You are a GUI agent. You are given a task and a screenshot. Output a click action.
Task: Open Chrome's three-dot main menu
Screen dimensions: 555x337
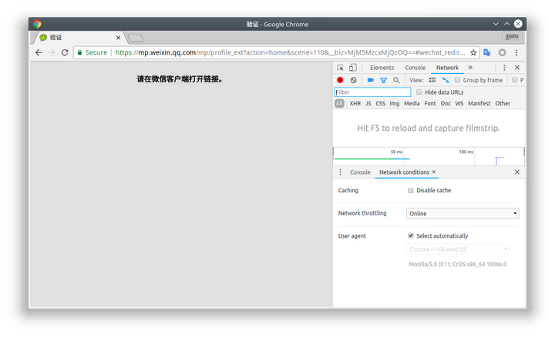(x=516, y=52)
